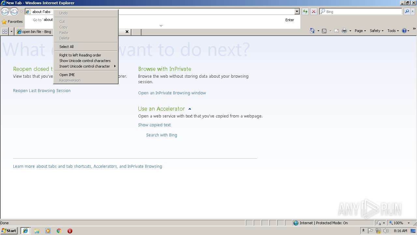Click the Action Center flag icon
The image size is (417, 235).
(x=370, y=231)
